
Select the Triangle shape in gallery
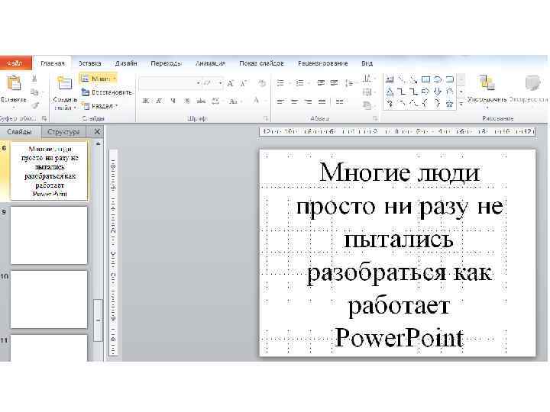click(x=390, y=92)
